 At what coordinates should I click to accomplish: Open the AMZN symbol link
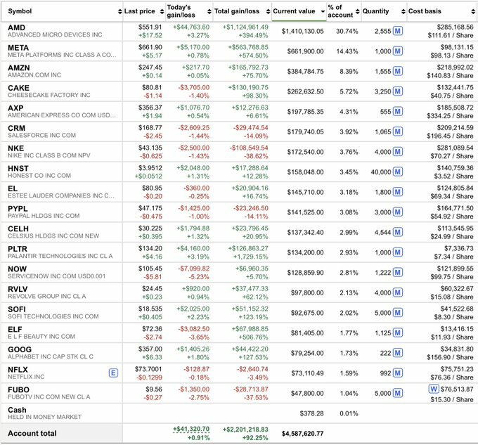19,68
